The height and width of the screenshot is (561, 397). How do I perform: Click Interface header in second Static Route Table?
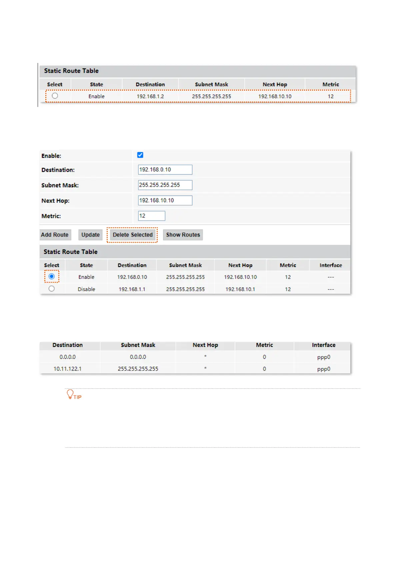point(331,265)
